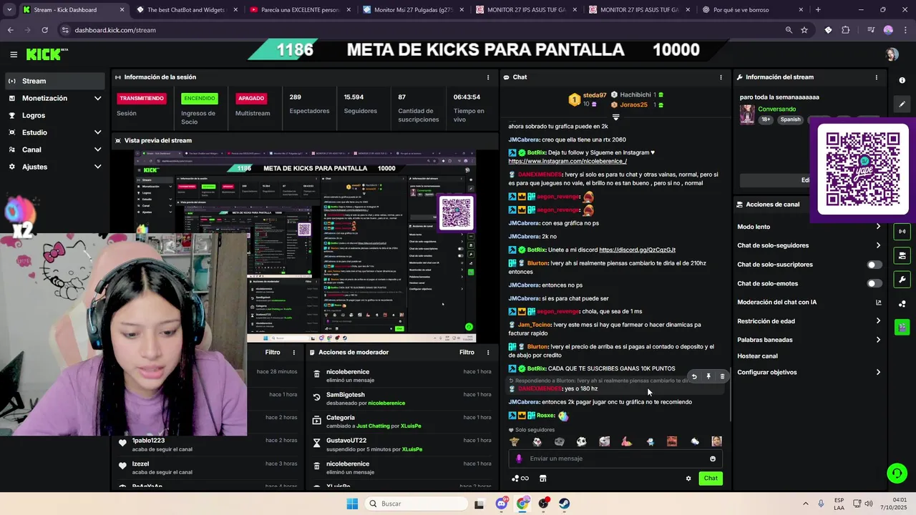The width and height of the screenshot is (916, 515).
Task: Reload the page with the browser refresh icon
Action: [44, 30]
